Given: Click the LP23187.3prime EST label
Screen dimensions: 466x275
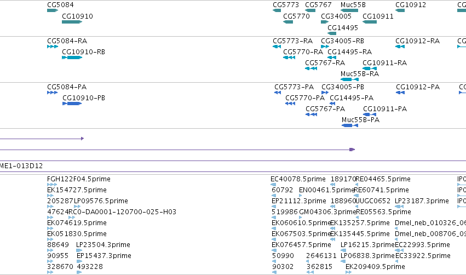Looking at the screenshot, I should pyautogui.click(x=422, y=201).
